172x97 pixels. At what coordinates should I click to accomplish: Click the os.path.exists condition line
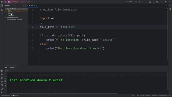63,36
